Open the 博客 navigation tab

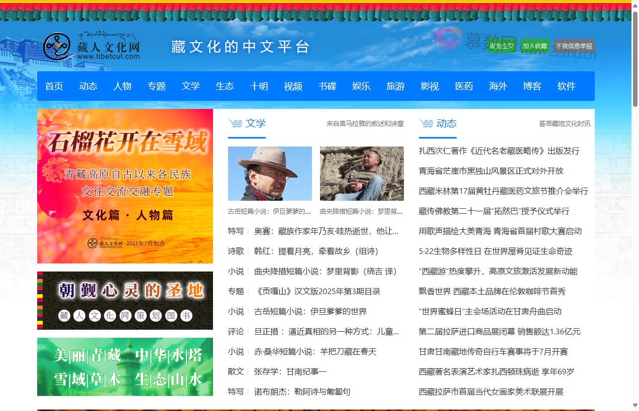pos(532,86)
